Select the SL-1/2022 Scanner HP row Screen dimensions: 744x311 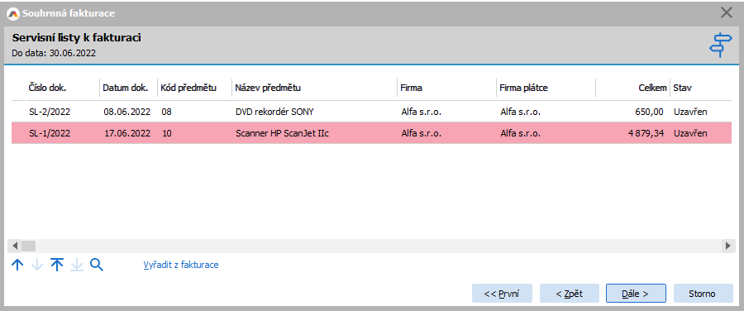[371, 133]
